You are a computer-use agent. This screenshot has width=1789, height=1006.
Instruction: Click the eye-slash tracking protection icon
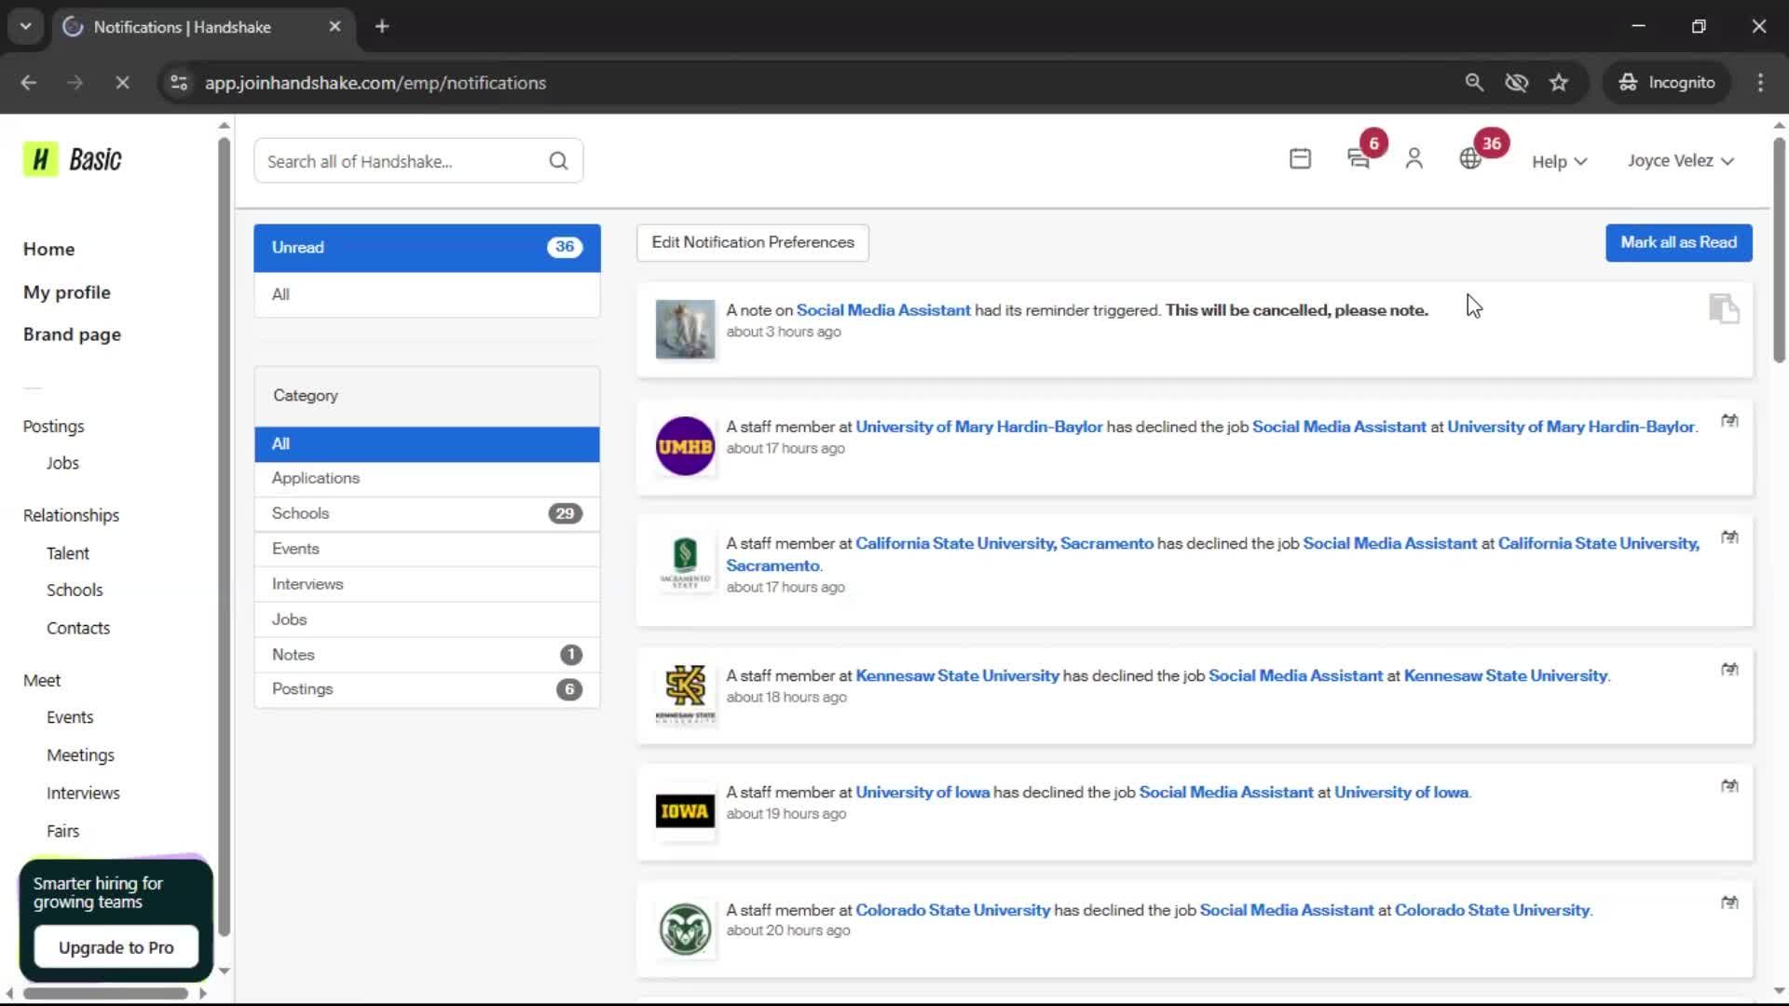[1517, 83]
